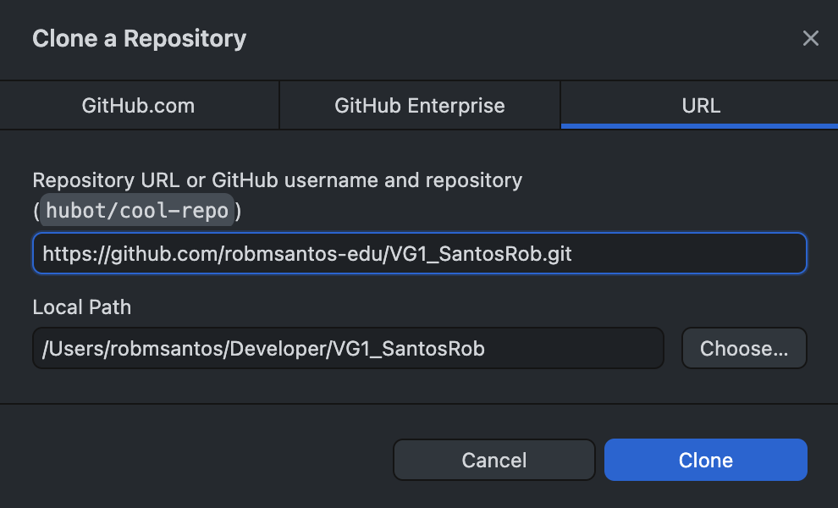
Task: Close the Clone a Repository dialog
Action: point(811,38)
